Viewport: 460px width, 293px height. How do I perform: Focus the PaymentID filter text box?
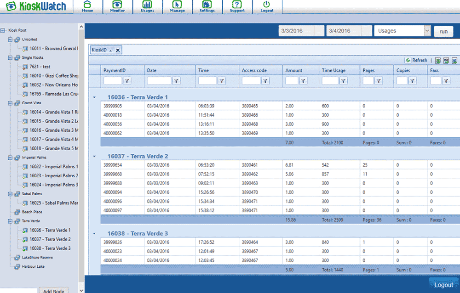(x=113, y=81)
